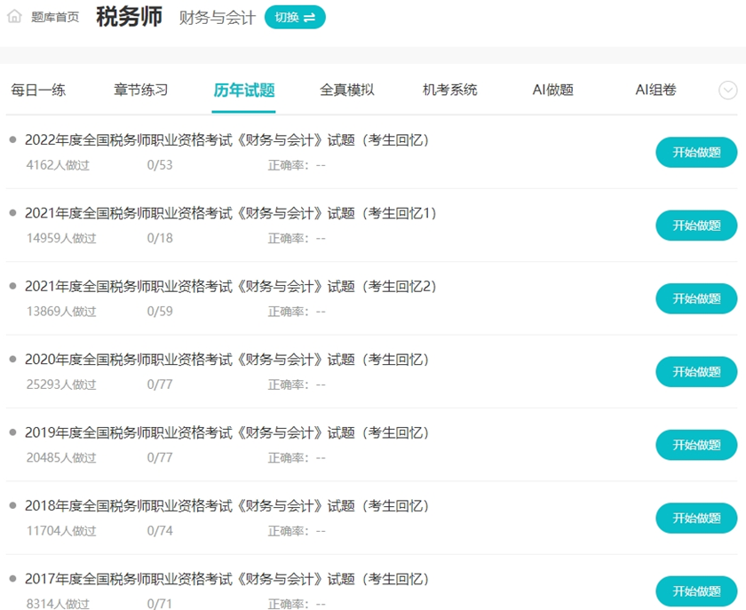The width and height of the screenshot is (746, 610).
Task: Expand hidden tabs using the circular arrow control
Action: (x=726, y=90)
